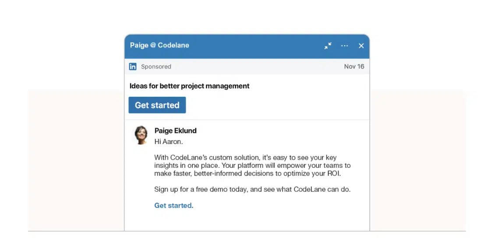Select the Nov 16 date stamp
This screenshot has width=481, height=240.
tap(354, 67)
